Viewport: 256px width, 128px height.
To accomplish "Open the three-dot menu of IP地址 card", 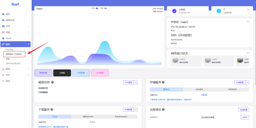I will tap(248, 22).
